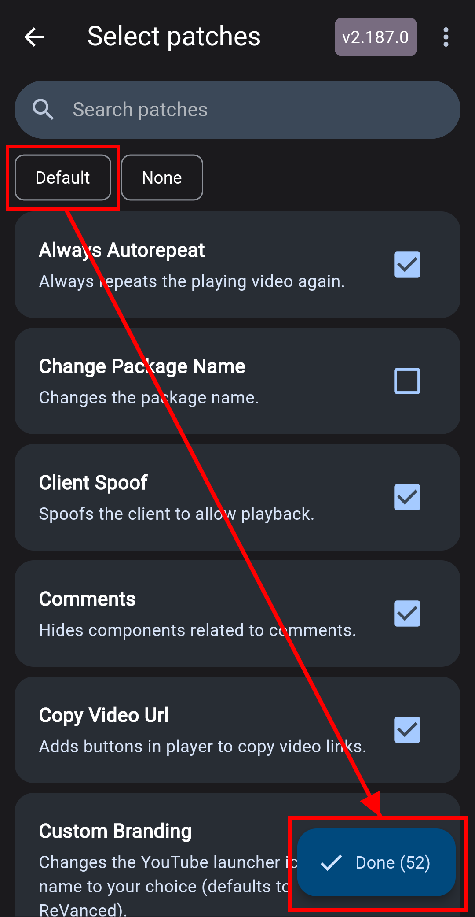The width and height of the screenshot is (475, 917).
Task: Open the three-dot overflow menu
Action: [446, 37]
